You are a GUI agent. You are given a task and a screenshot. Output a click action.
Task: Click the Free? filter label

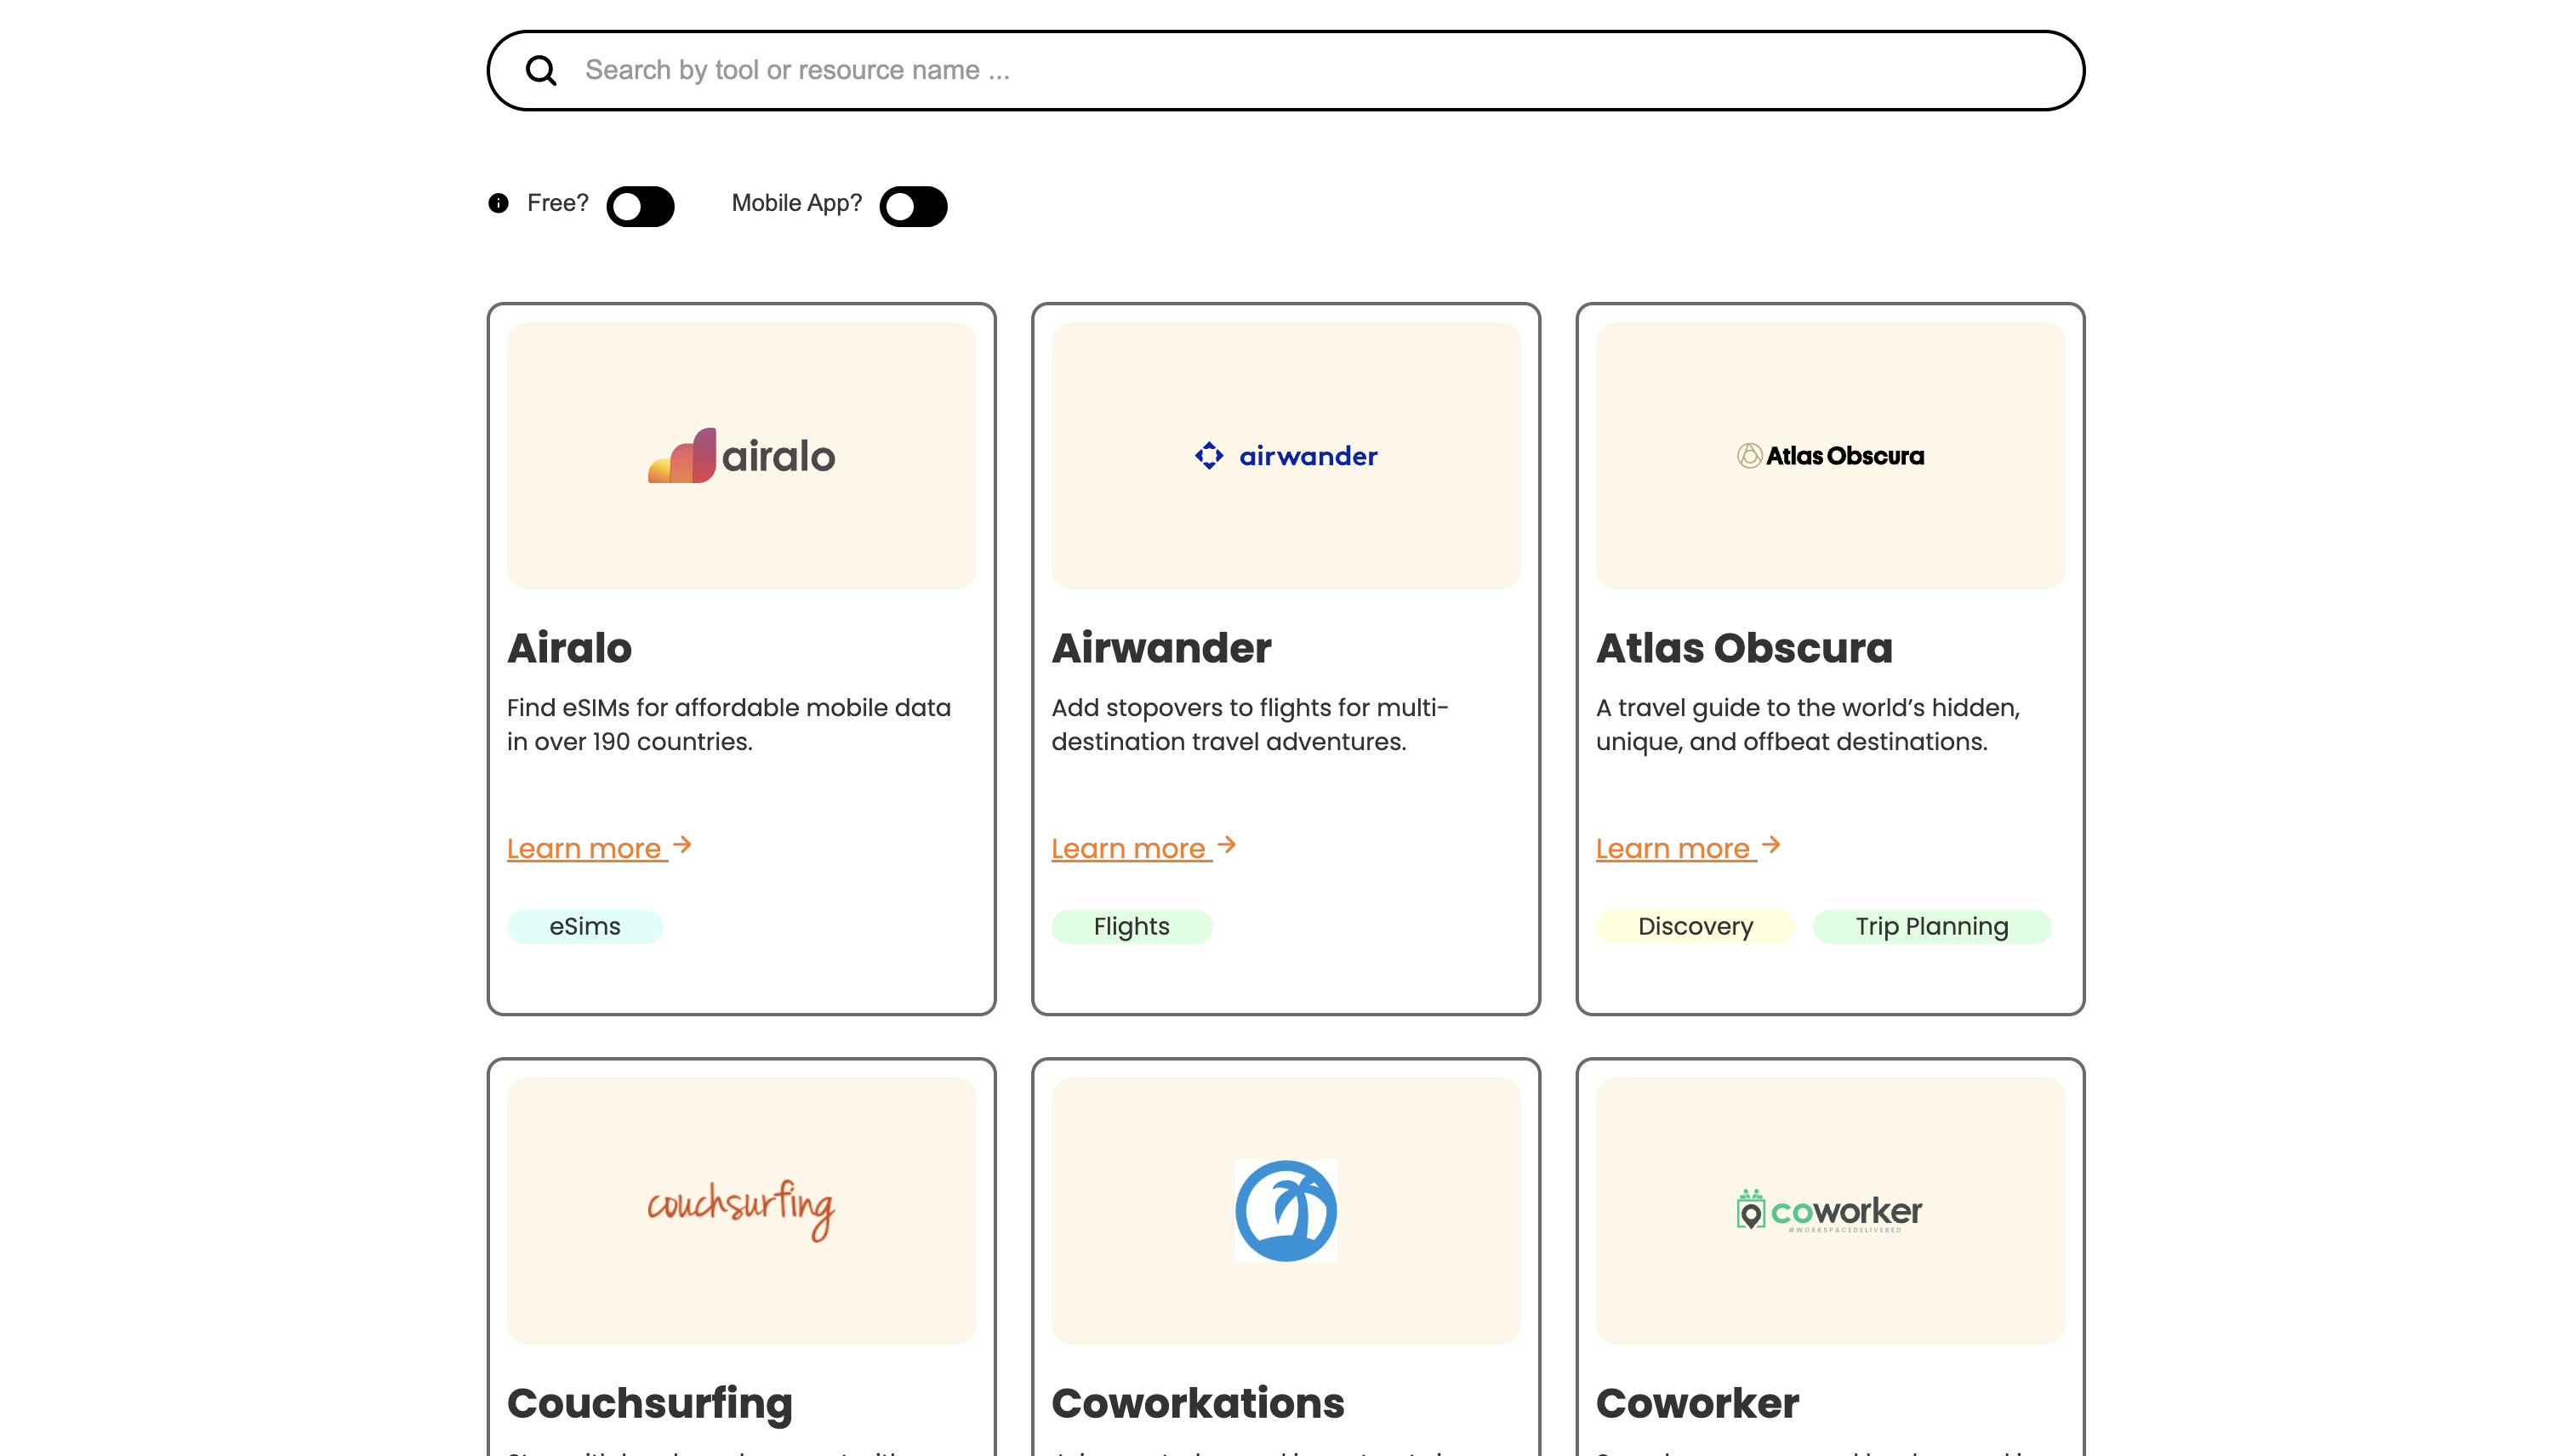pos(557,203)
